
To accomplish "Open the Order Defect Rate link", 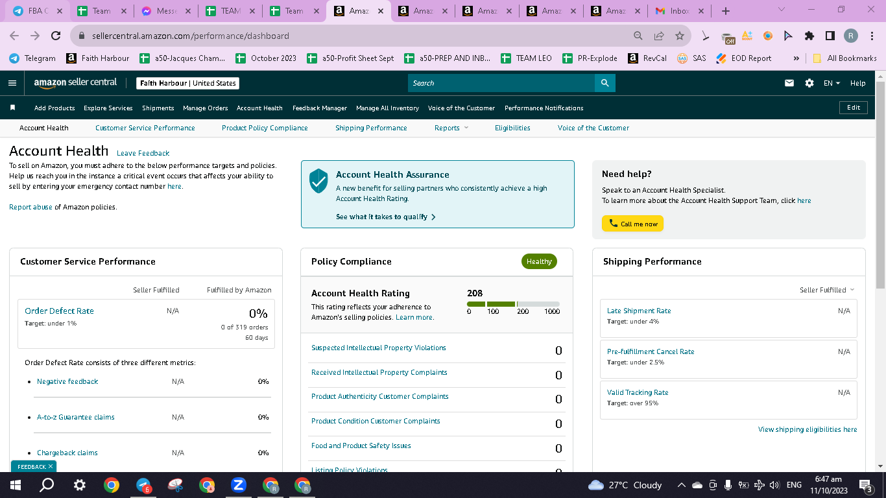I will click(x=59, y=311).
